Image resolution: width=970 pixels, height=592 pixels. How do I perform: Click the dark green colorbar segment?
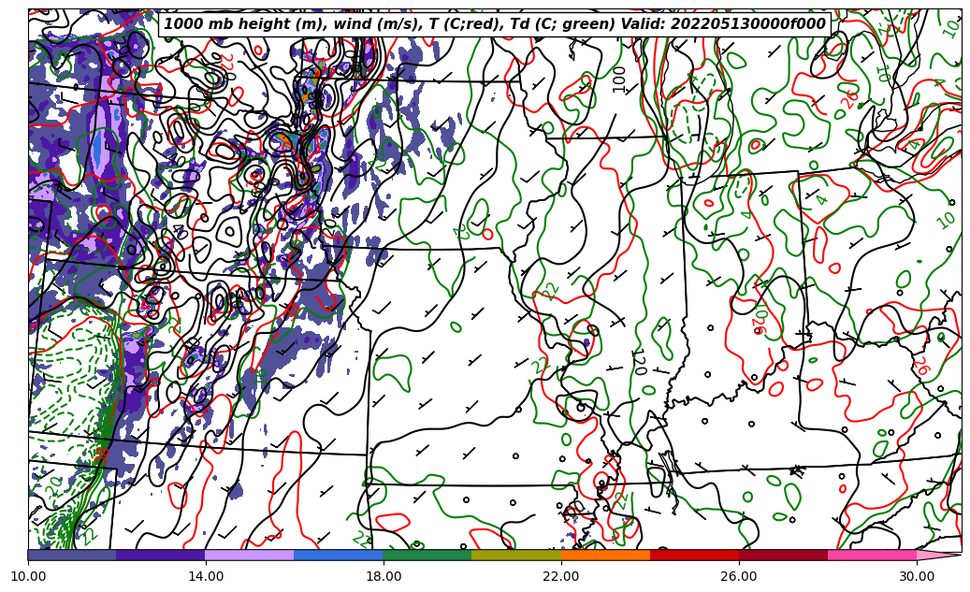point(427,555)
